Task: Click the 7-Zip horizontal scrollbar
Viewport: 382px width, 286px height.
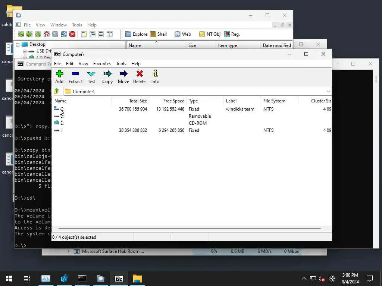Action: click(190, 229)
